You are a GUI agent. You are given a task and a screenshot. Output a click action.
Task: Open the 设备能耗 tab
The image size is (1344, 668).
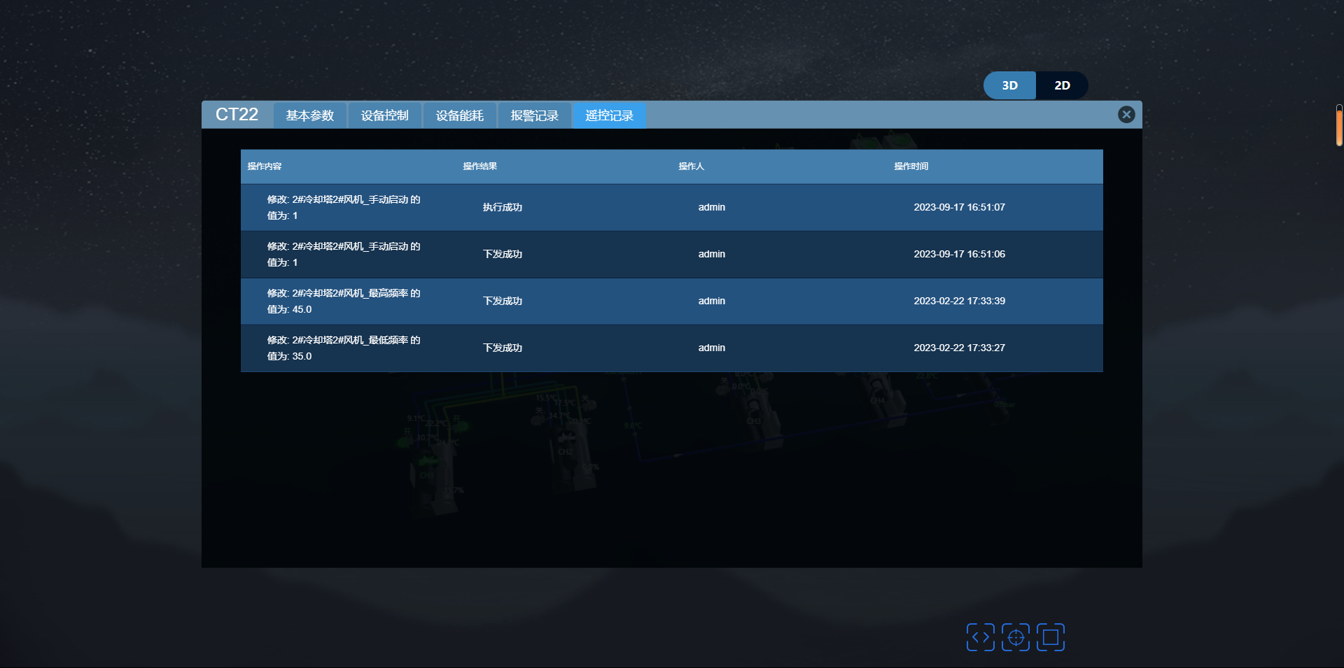point(459,115)
